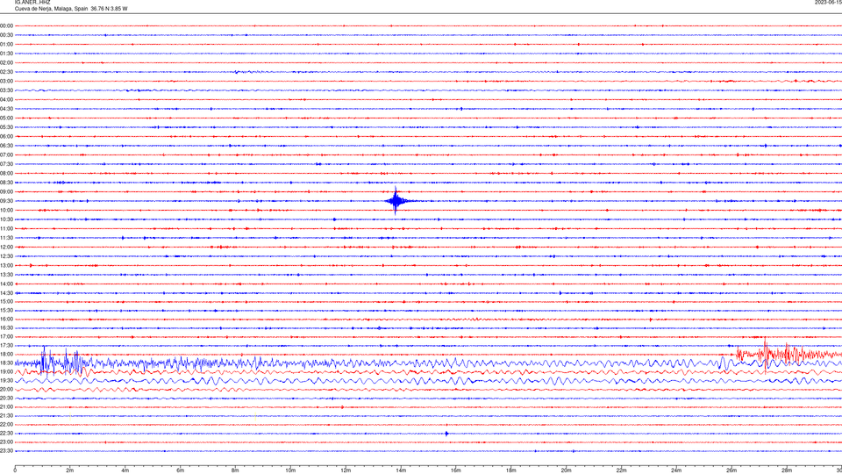Click the '21:30' trace time label
Image resolution: width=842 pixels, height=474 pixels.
point(6,416)
